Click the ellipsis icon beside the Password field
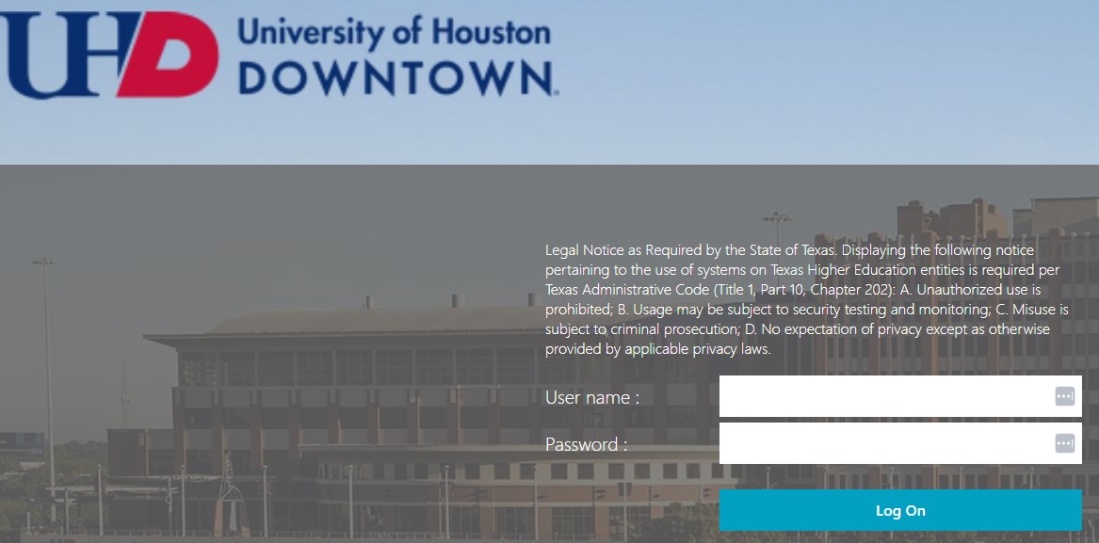Viewport: 1099px width, 543px height. (1065, 443)
